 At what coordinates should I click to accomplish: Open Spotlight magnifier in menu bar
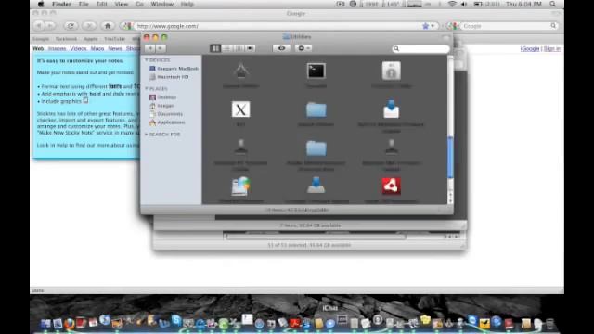coord(553,4)
